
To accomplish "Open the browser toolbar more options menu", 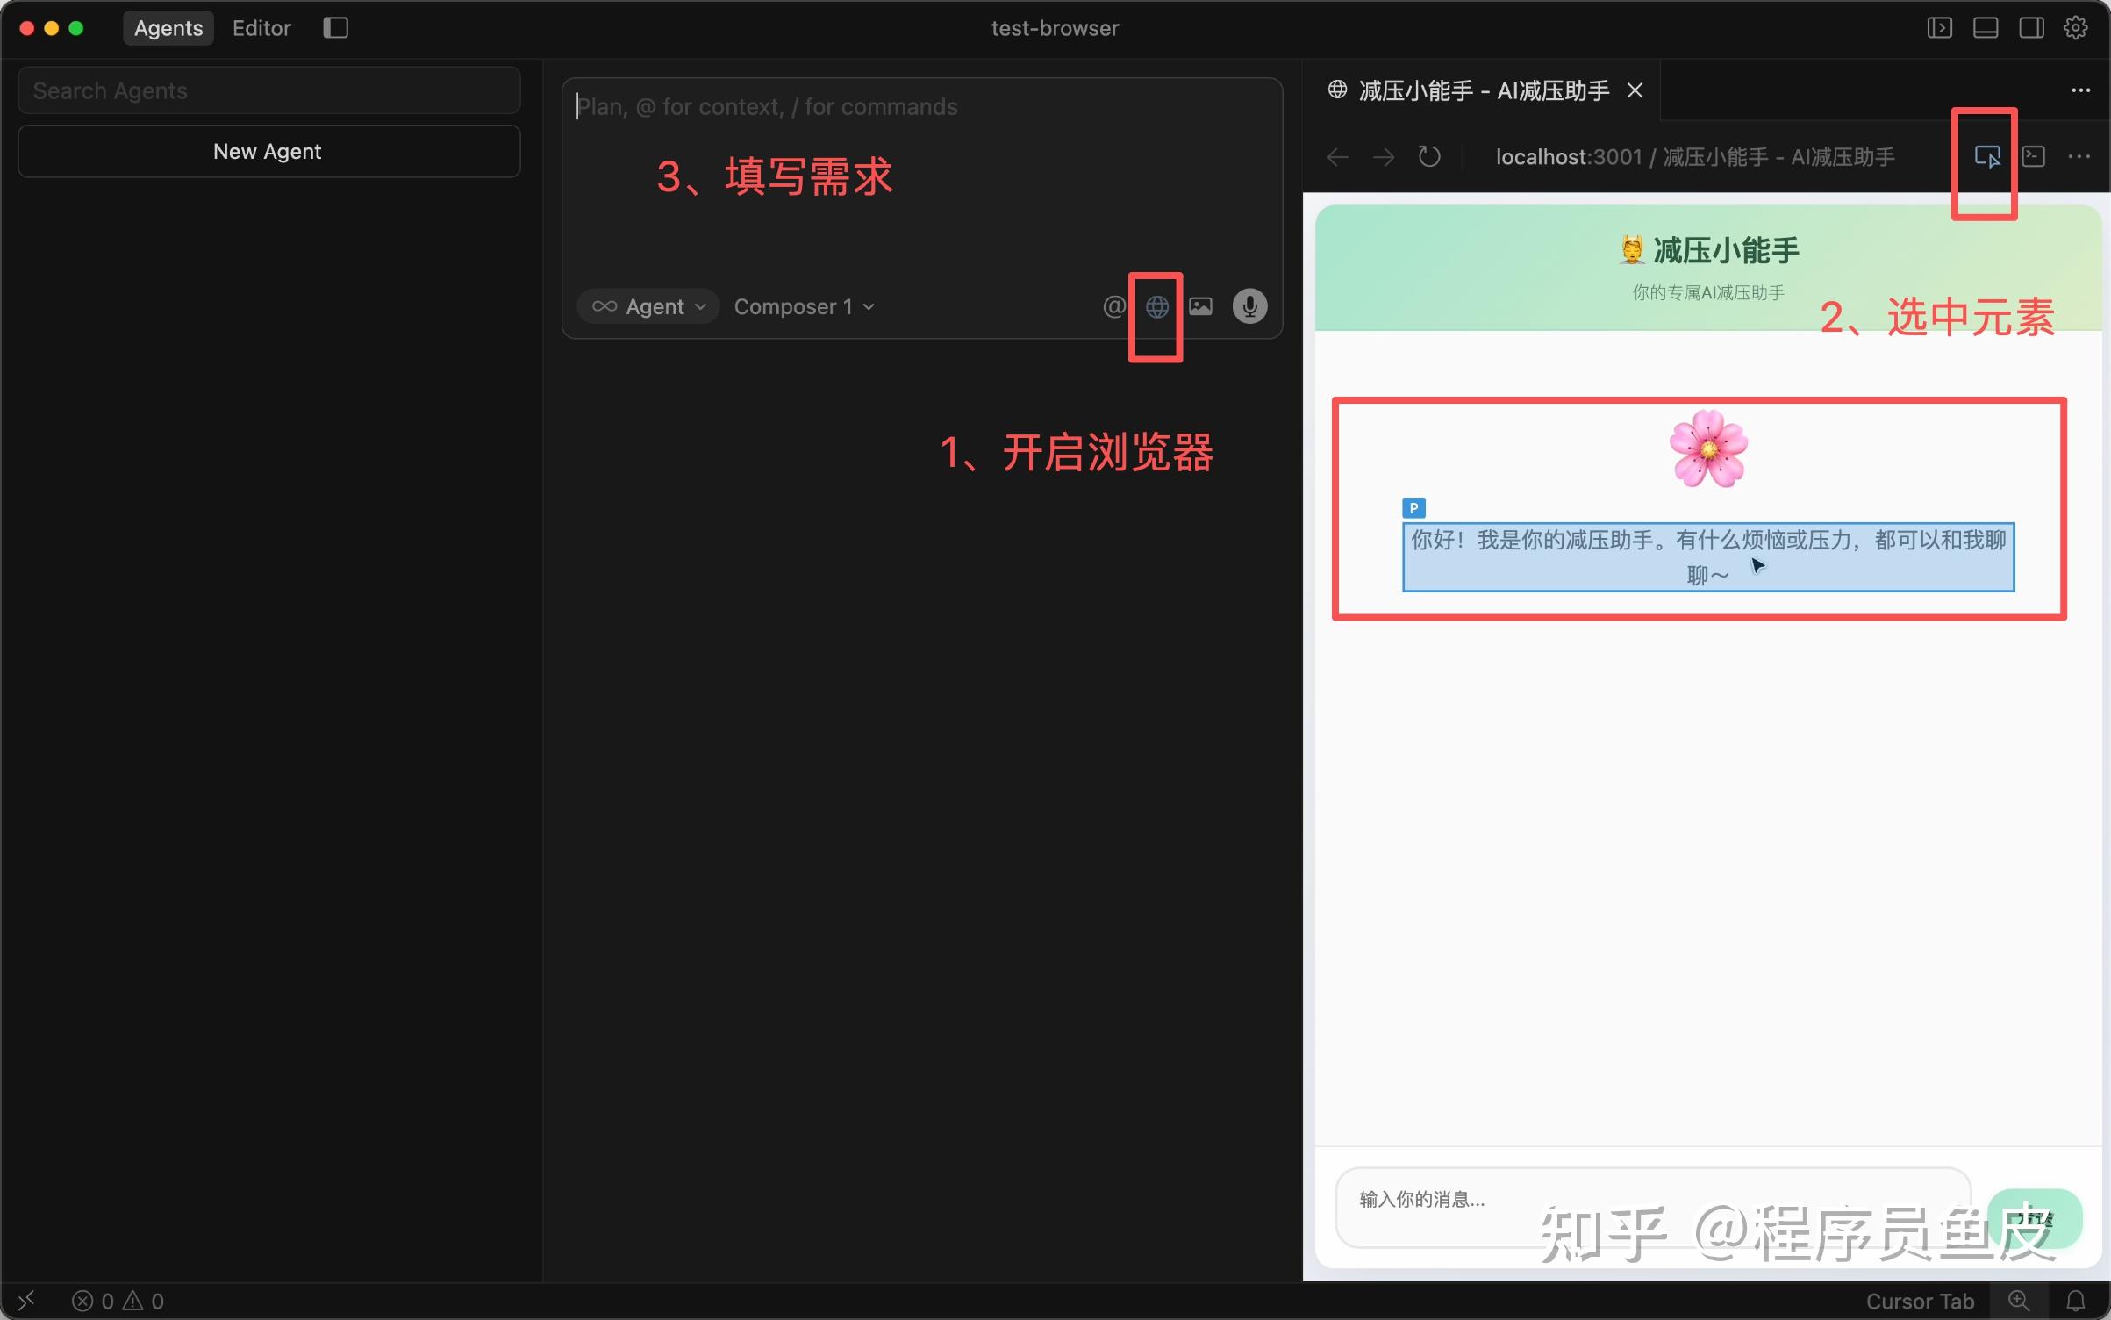I will (x=2079, y=157).
